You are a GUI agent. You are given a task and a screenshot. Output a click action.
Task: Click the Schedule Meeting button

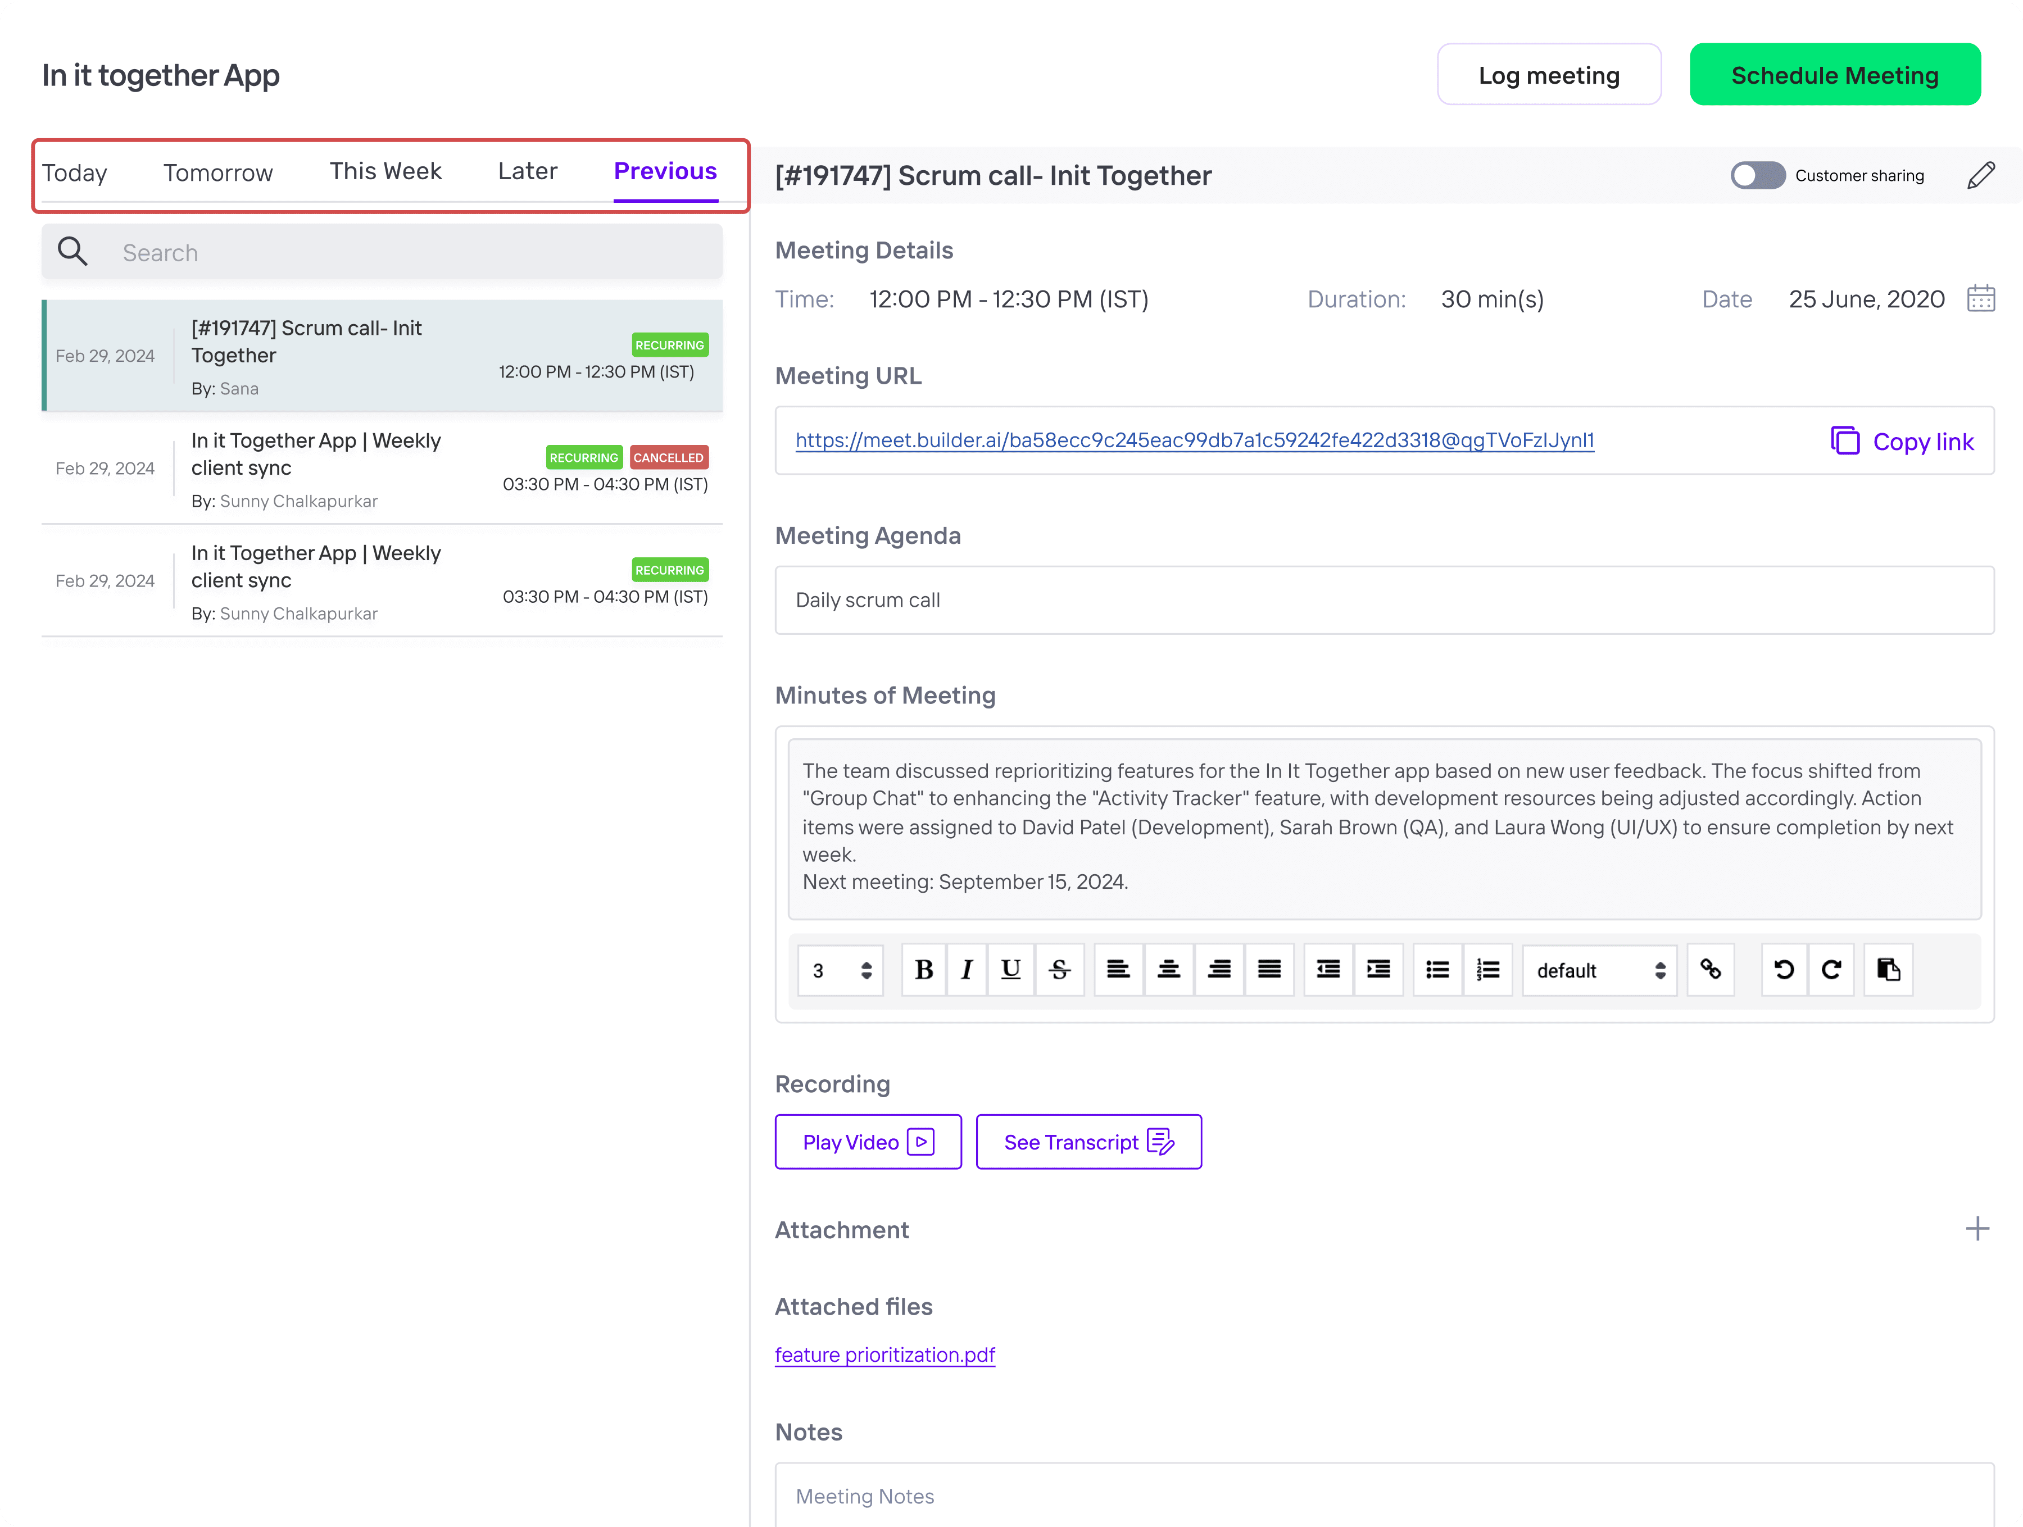[x=1835, y=75]
